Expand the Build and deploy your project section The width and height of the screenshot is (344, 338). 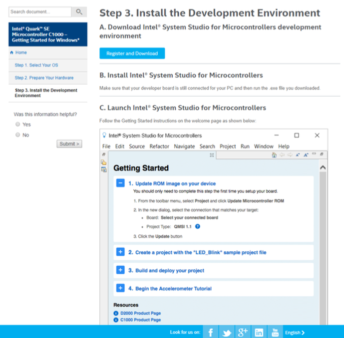click(120, 270)
